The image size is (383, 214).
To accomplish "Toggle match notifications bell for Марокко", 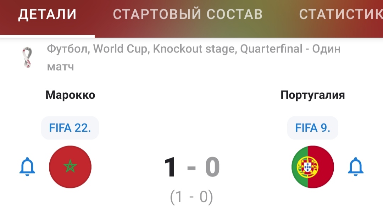I will tap(27, 167).
